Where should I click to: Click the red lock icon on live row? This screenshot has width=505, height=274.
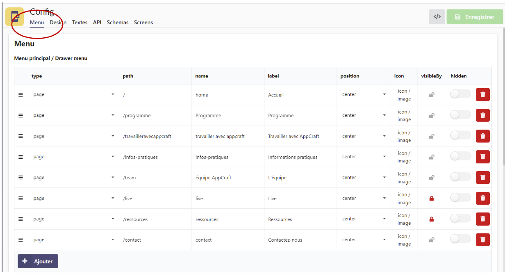point(431,199)
